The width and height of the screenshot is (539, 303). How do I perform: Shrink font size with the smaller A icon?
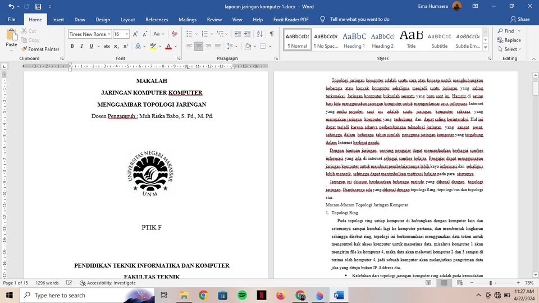pyautogui.click(x=145, y=34)
